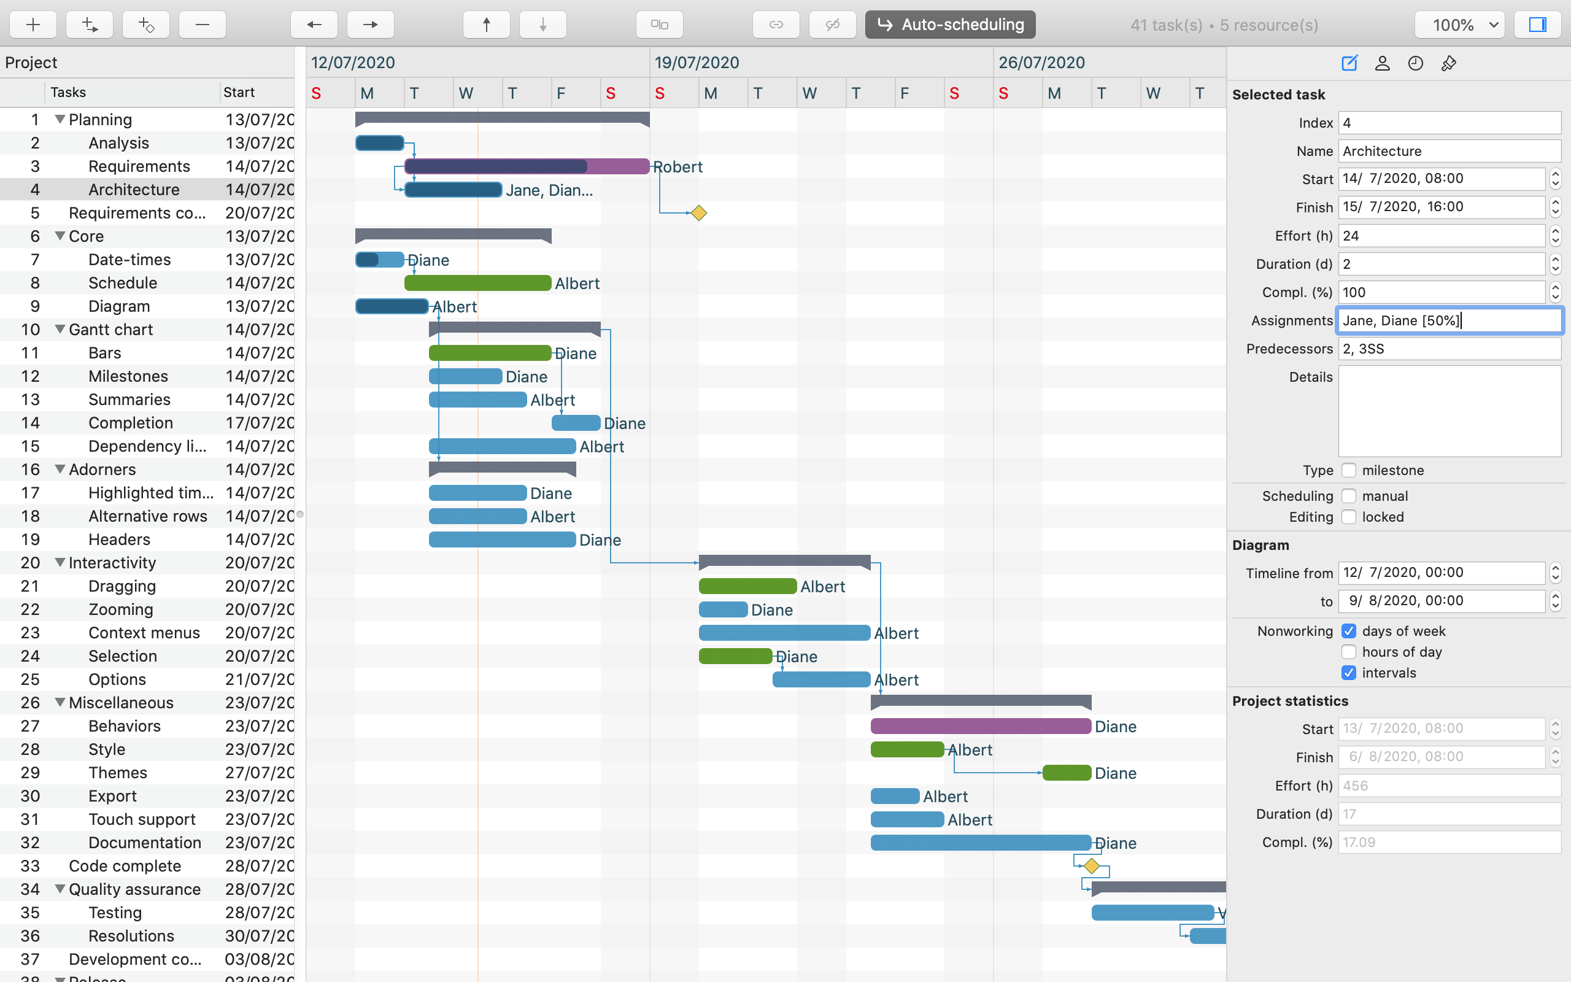Click the remove task minus button
The width and height of the screenshot is (1571, 982).
(x=203, y=25)
